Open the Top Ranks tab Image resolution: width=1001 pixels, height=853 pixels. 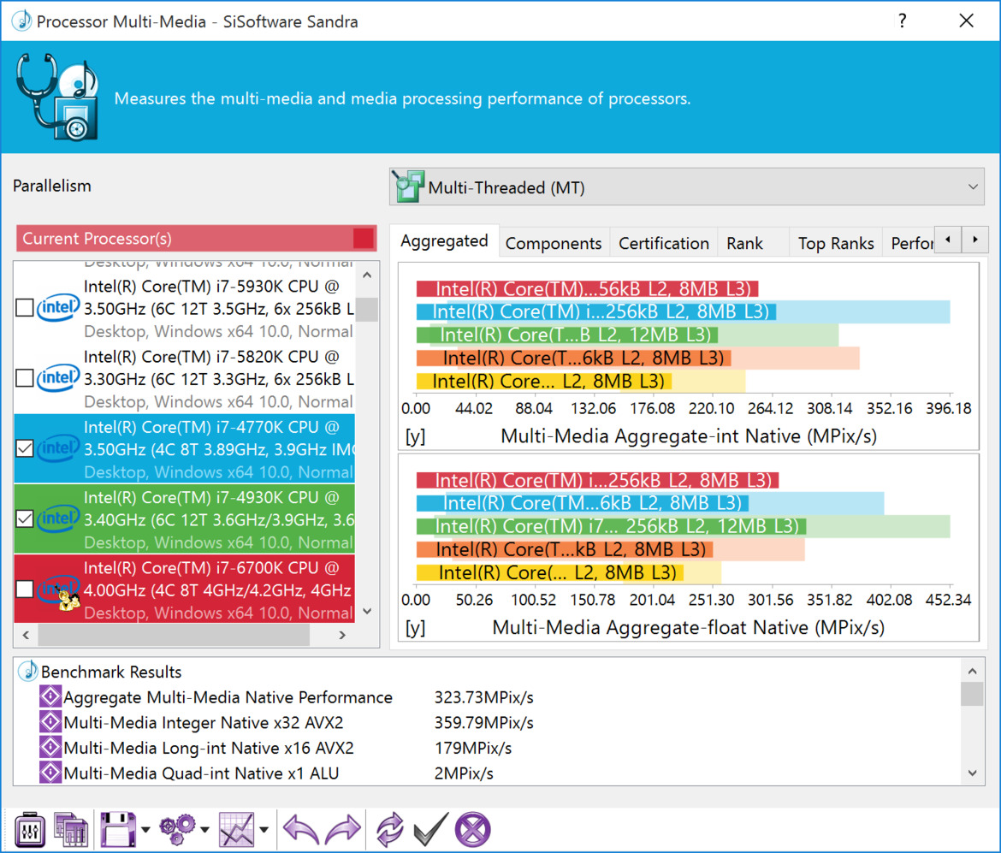[x=836, y=243]
